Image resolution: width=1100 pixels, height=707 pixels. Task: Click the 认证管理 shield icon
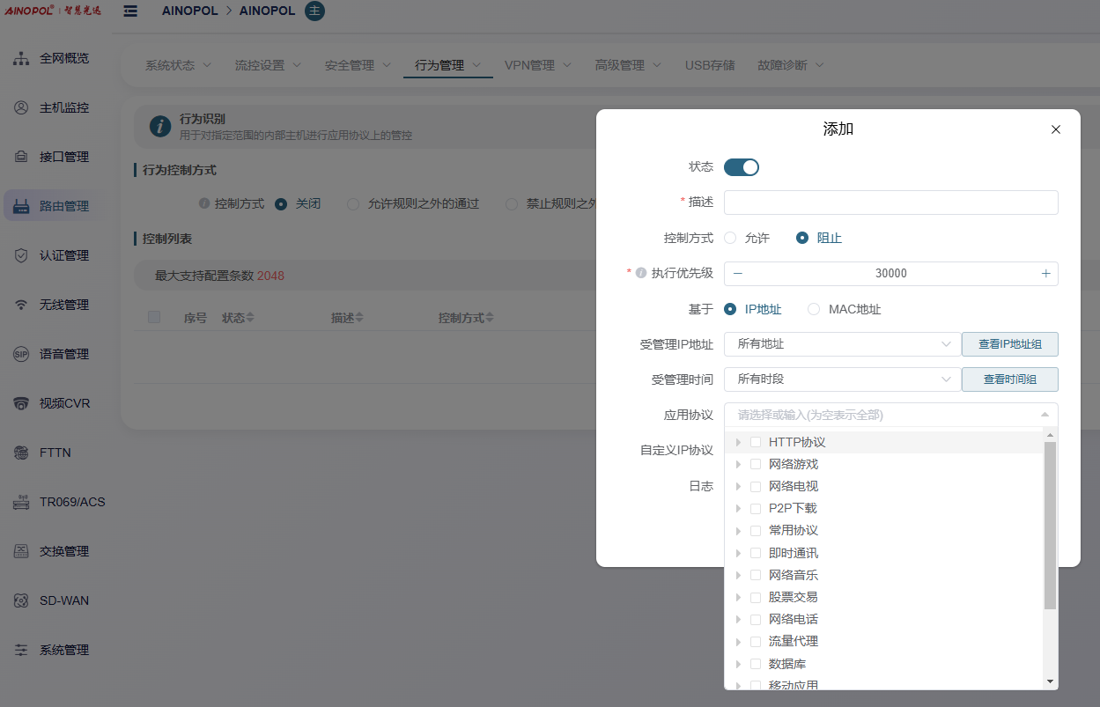click(x=21, y=255)
